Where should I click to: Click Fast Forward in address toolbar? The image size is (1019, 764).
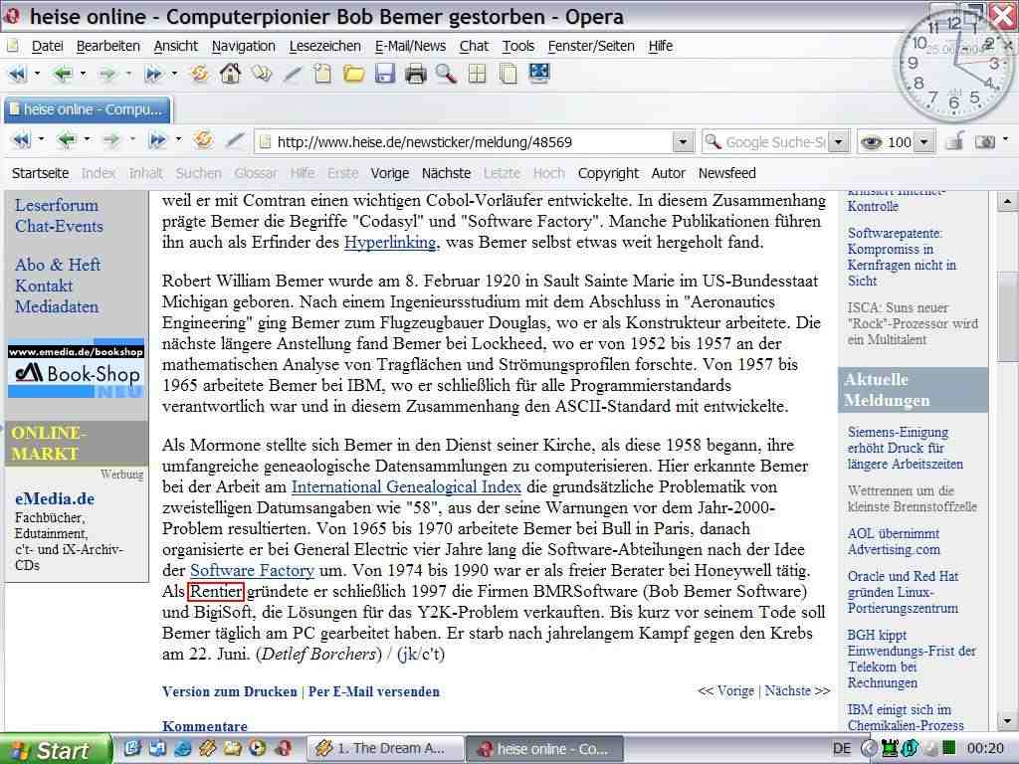tap(157, 139)
